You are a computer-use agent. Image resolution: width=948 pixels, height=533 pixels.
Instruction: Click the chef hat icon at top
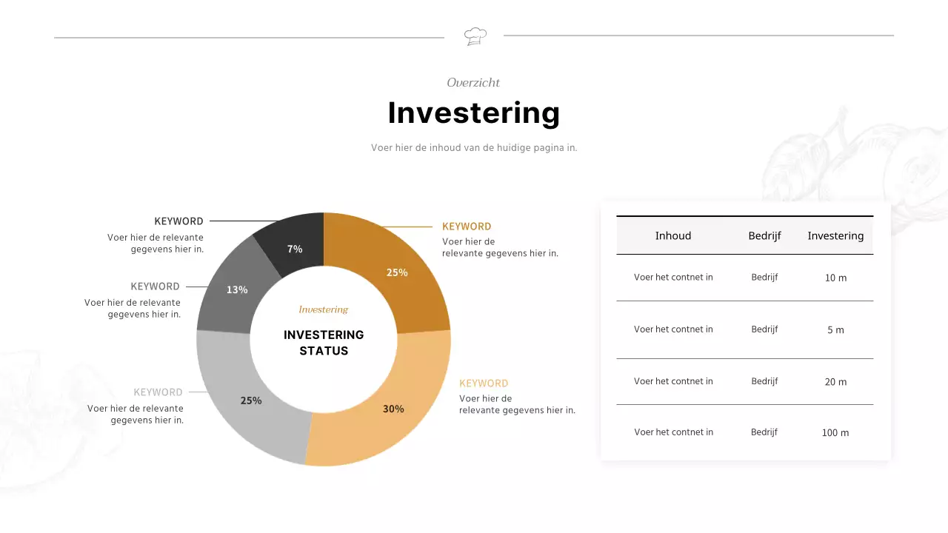click(475, 36)
